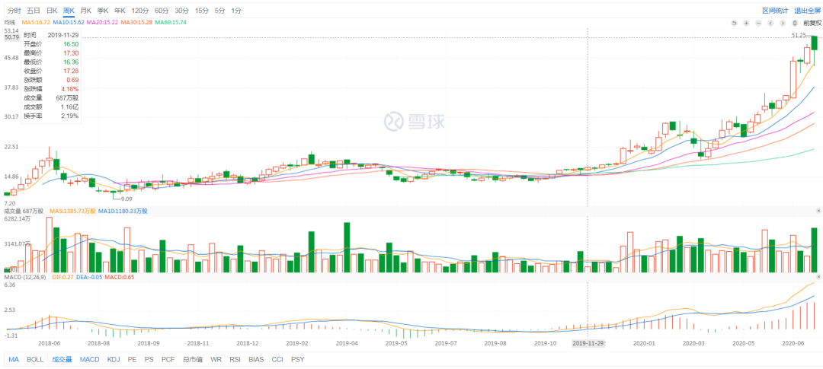Close the 成交量 volume panel
Screen dimensions: 823x369
818,210
